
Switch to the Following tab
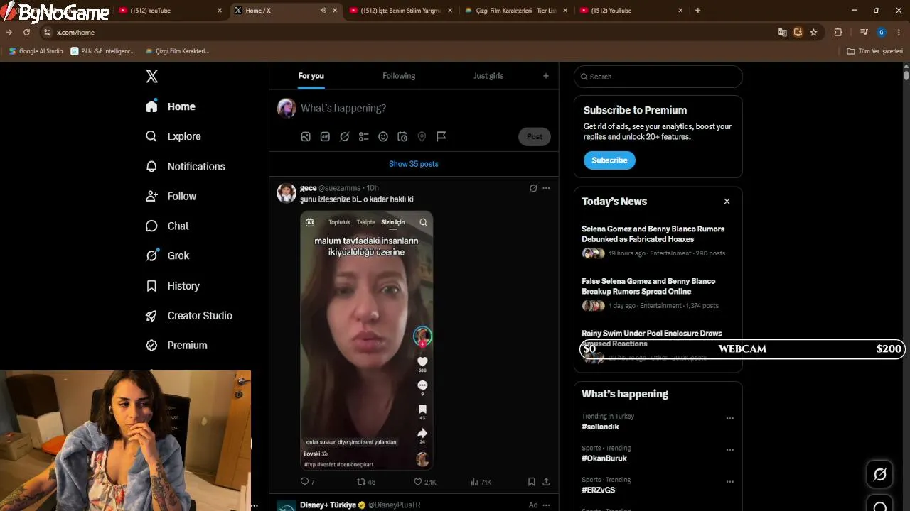[x=399, y=76]
